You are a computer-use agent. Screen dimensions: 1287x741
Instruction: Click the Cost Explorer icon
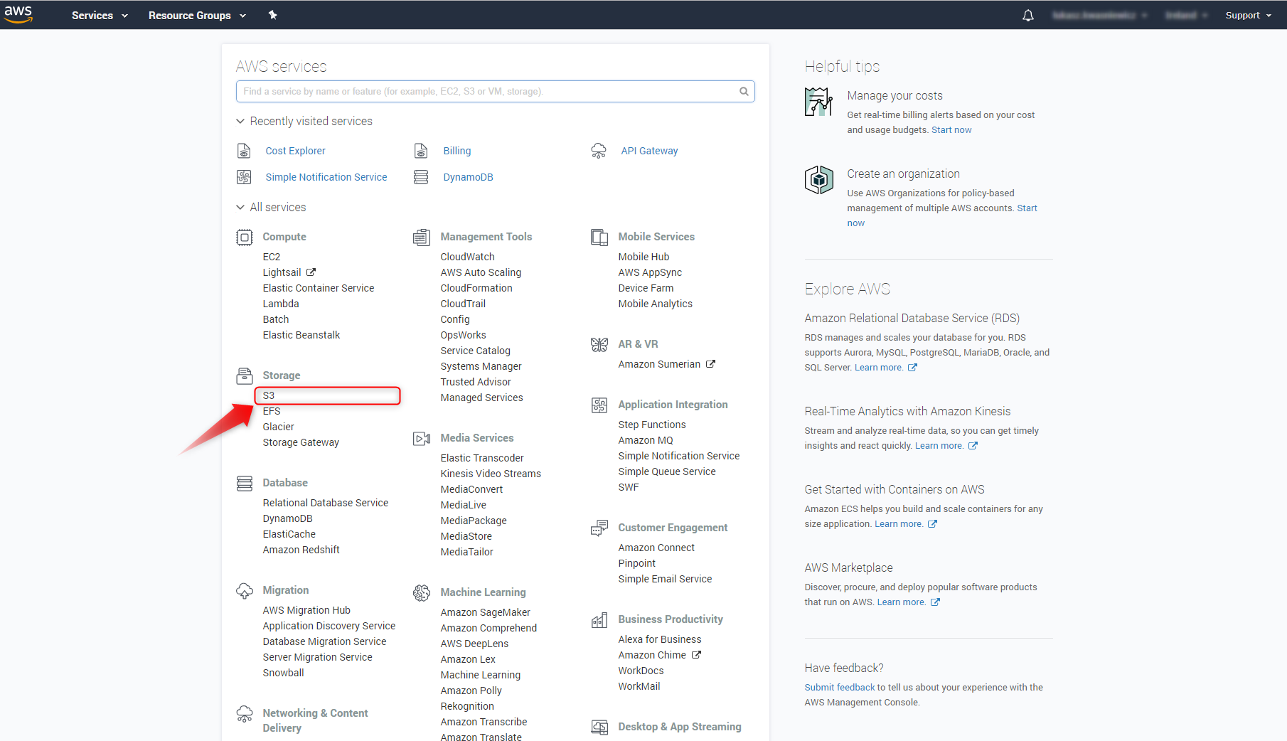[x=244, y=151]
